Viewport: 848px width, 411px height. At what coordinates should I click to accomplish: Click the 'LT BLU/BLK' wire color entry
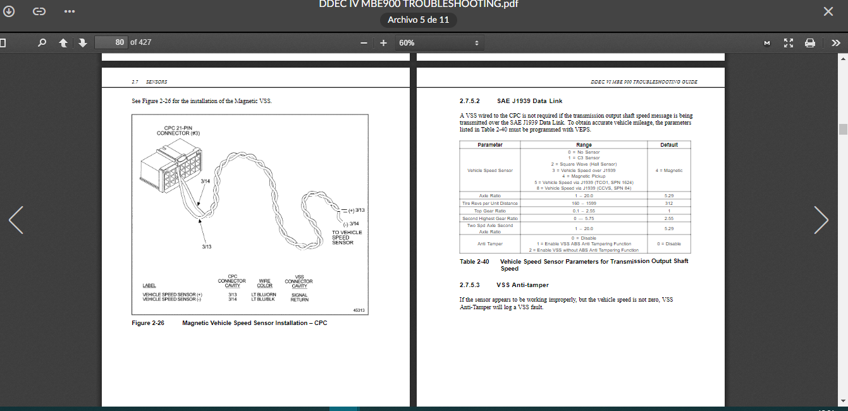(x=263, y=299)
